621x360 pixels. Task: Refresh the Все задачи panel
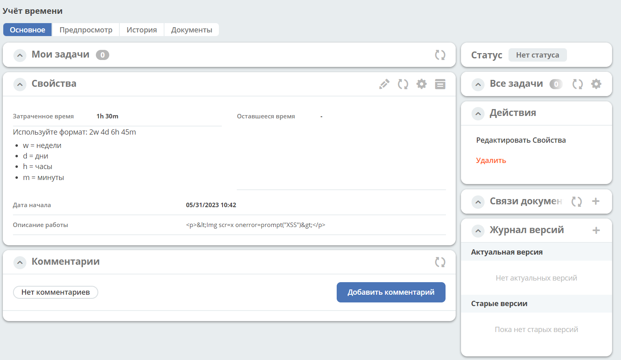click(578, 84)
